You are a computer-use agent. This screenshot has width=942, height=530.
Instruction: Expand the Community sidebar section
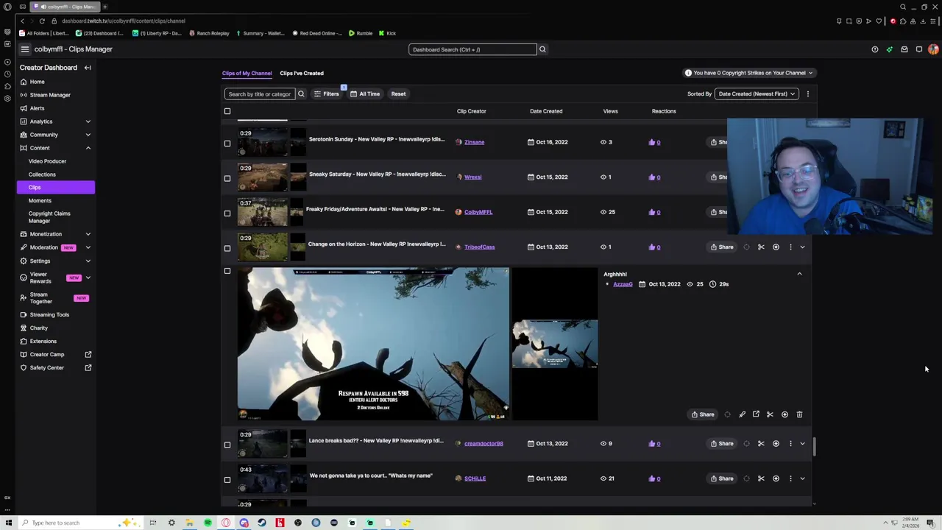88,135
